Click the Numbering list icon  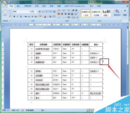[x=64, y=10]
